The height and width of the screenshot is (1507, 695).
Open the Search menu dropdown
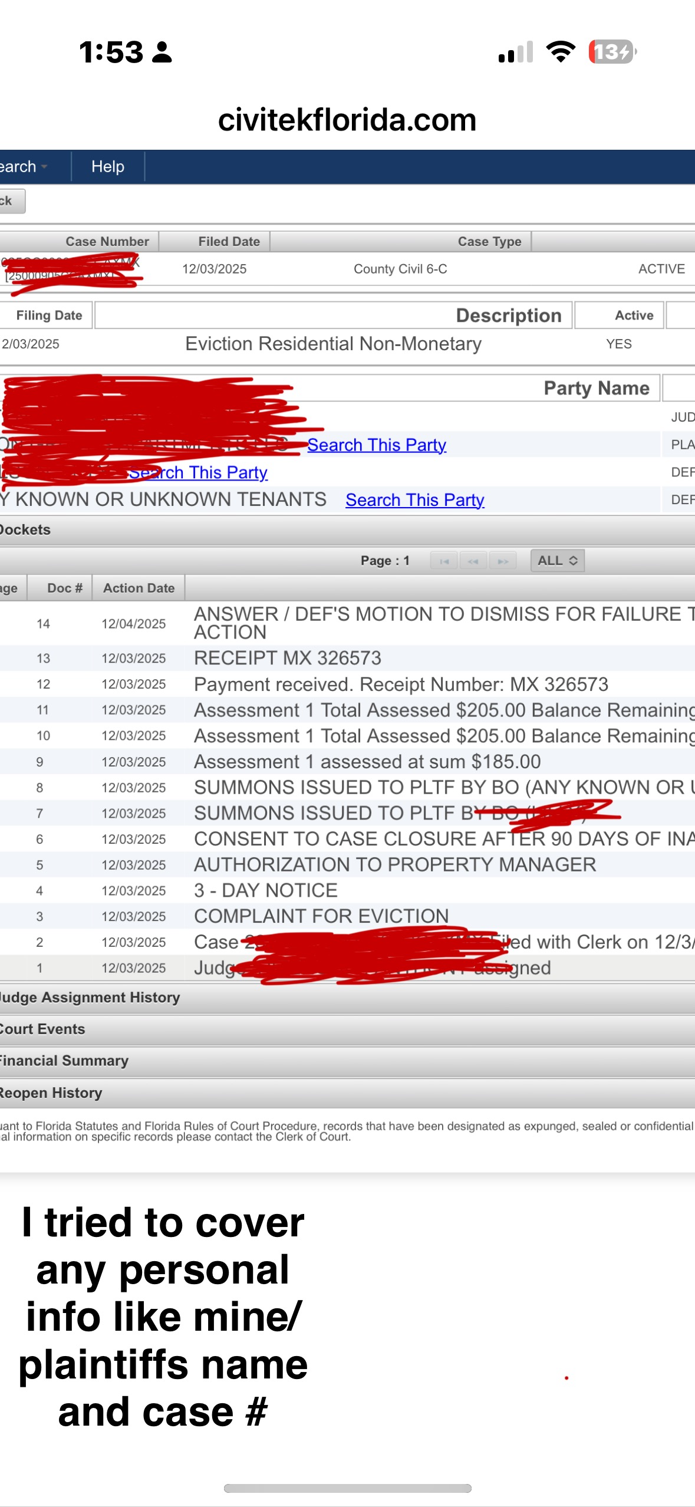24,167
